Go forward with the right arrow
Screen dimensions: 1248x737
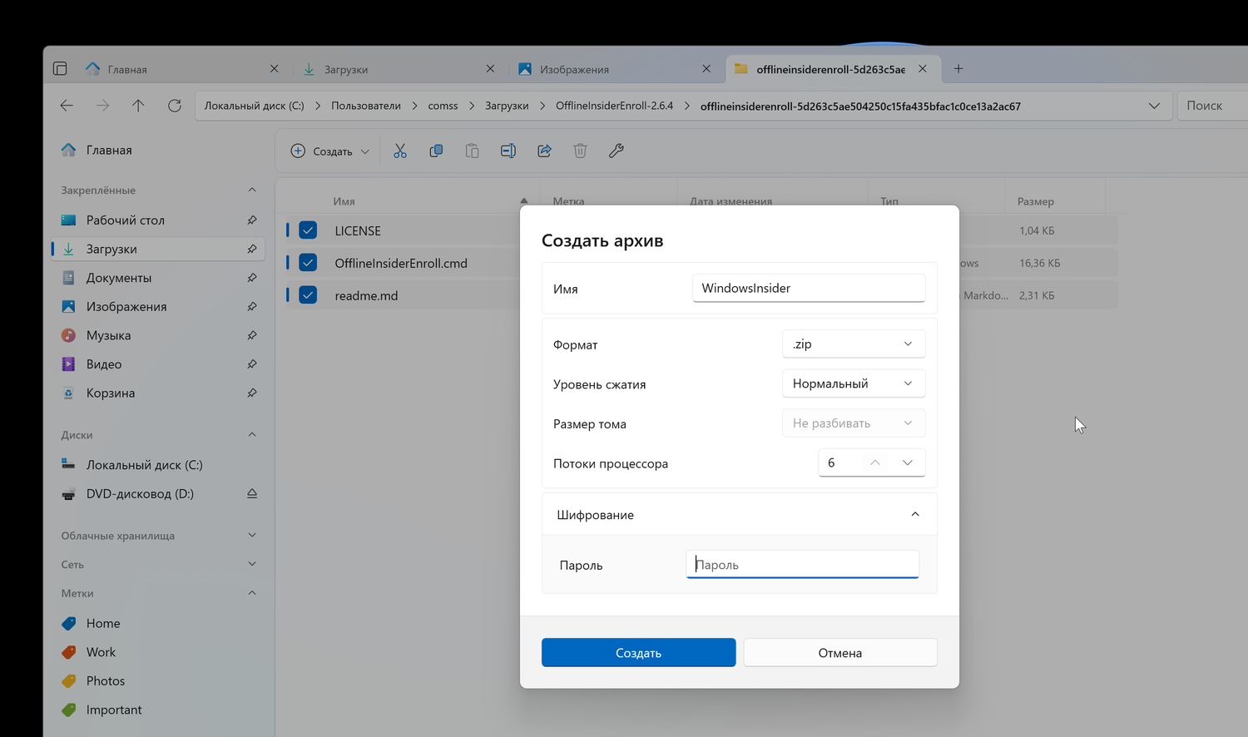click(102, 106)
